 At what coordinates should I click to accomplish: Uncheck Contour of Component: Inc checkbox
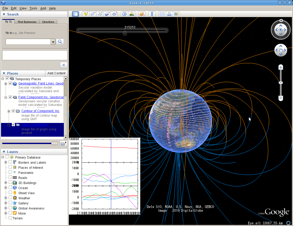(14, 111)
